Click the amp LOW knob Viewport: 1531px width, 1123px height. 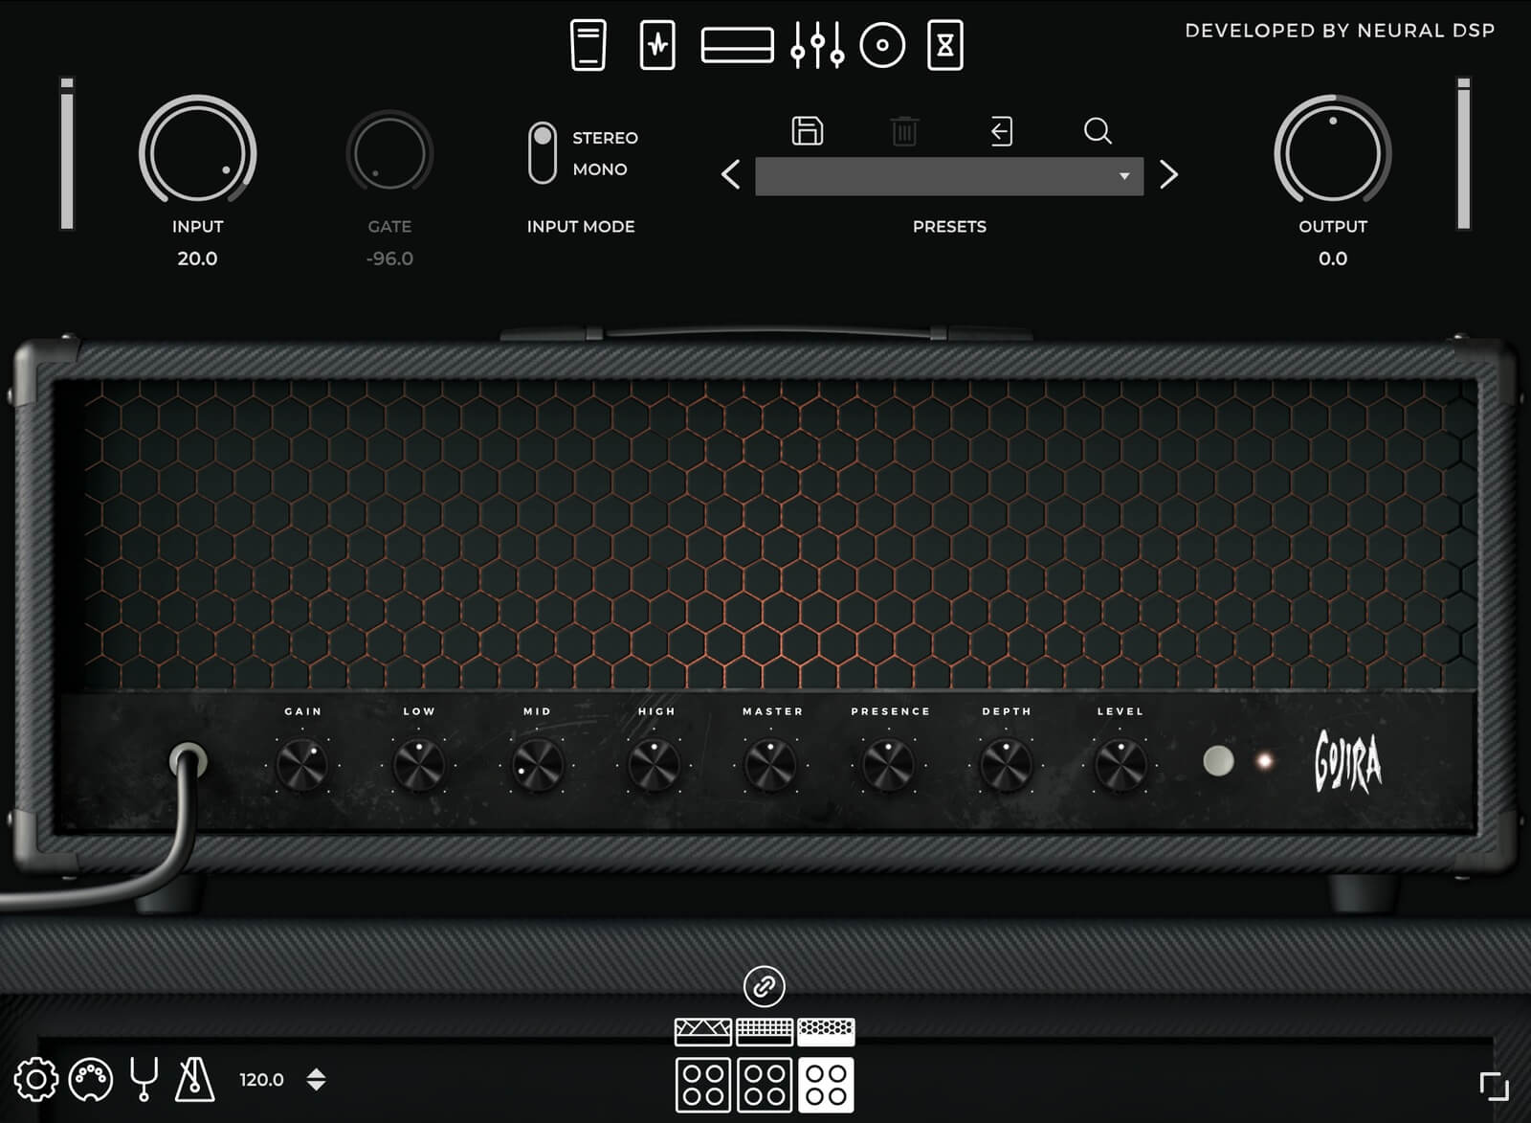click(419, 766)
